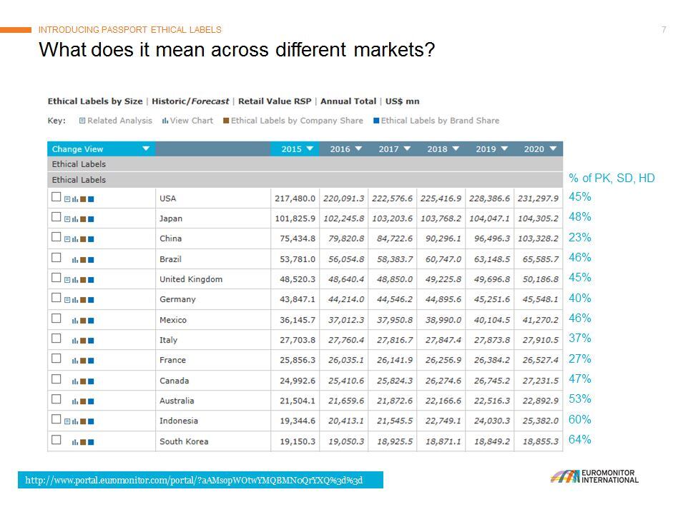Open Related Analysis icon for USA row
The width and height of the screenshot is (678, 507).
point(67,199)
